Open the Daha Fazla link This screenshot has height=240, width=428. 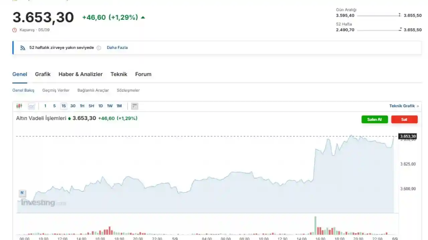click(x=117, y=48)
